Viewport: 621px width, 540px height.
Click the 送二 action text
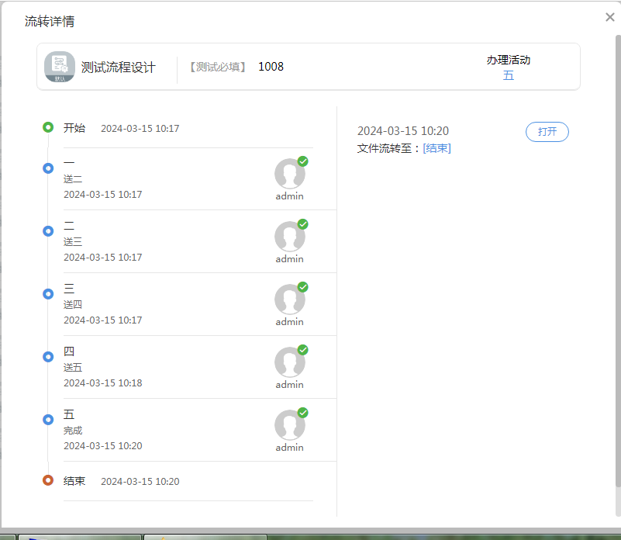pyautogui.click(x=73, y=179)
